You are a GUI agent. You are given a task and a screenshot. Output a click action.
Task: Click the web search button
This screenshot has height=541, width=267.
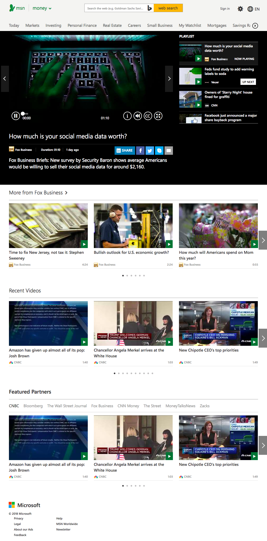click(x=168, y=8)
